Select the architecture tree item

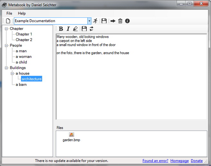[31, 79]
